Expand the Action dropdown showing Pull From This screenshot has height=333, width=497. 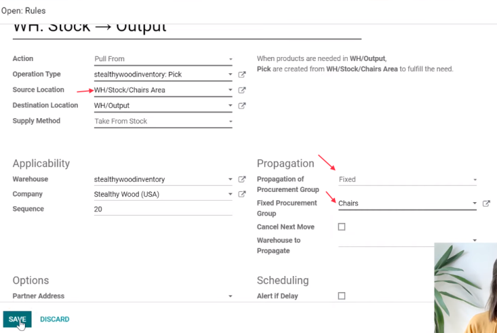pos(163,59)
